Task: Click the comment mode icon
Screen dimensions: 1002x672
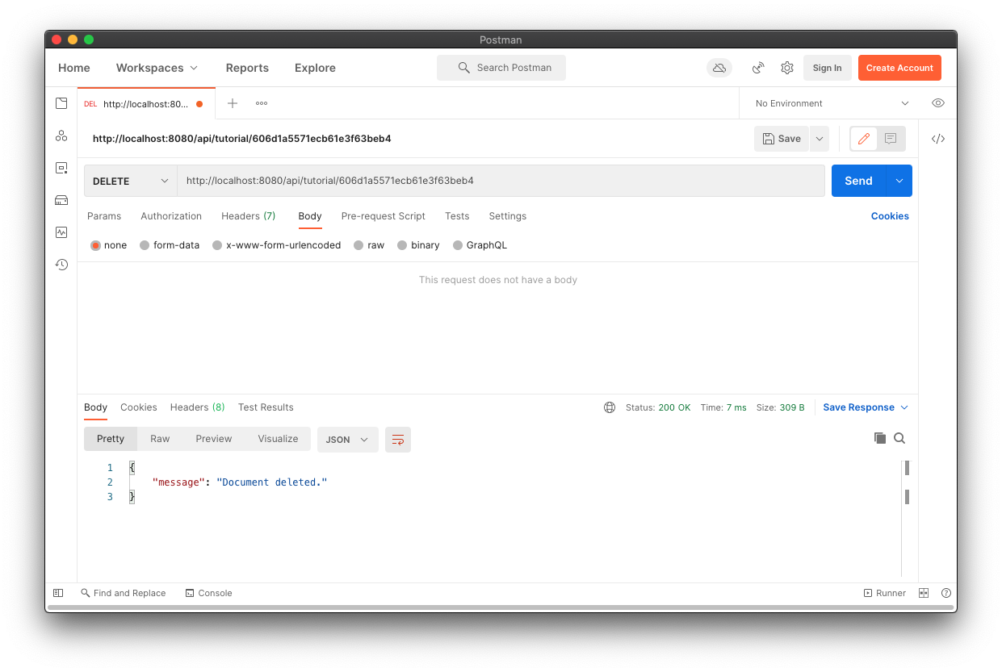Action: pyautogui.click(x=891, y=139)
